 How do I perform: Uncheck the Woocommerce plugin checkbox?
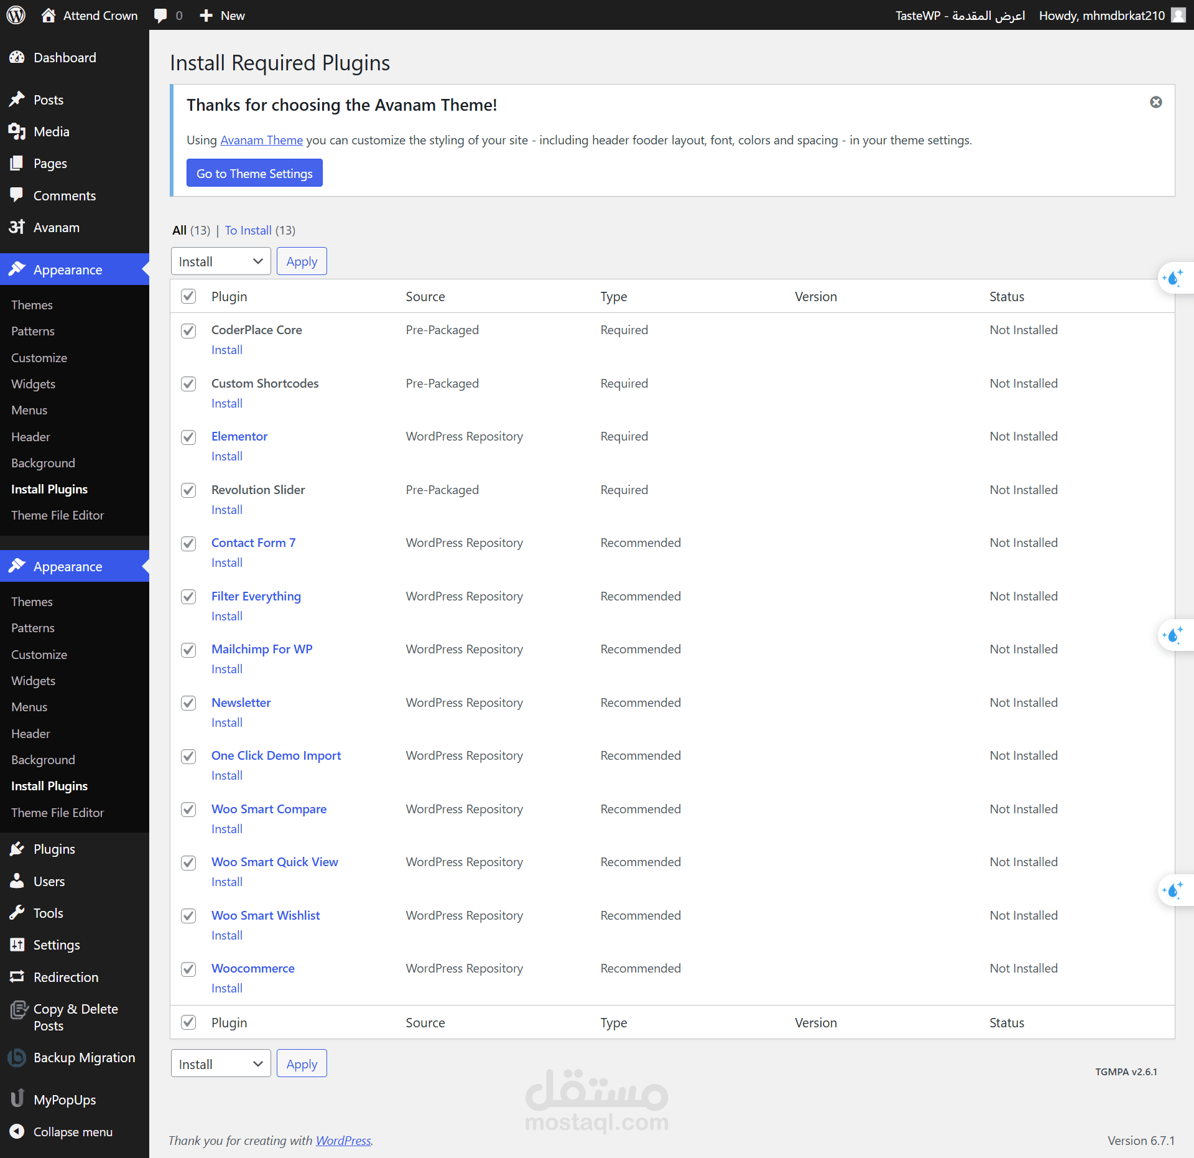point(188,969)
